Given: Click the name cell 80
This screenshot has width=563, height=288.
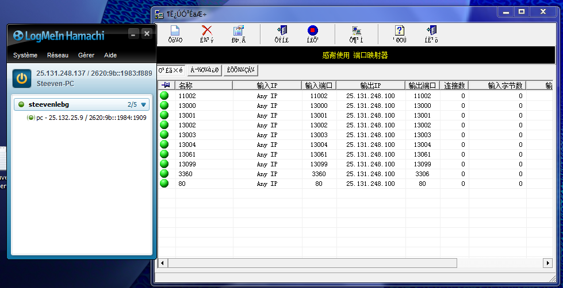Looking at the screenshot, I should pos(182,184).
